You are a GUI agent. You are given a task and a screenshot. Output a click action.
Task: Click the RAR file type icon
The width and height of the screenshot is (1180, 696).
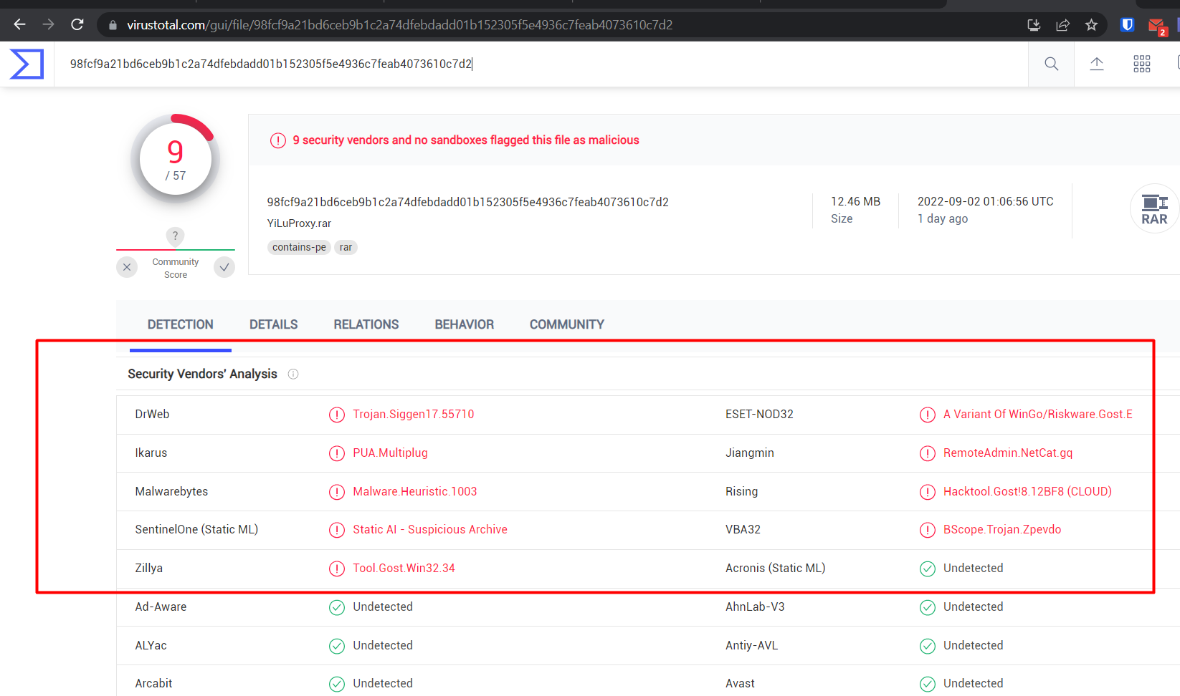(x=1154, y=209)
